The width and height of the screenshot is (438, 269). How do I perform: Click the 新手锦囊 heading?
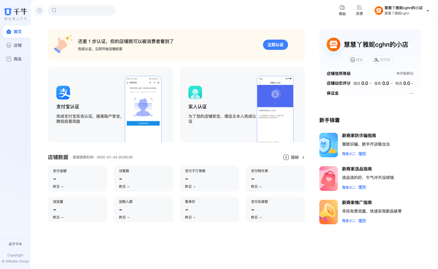click(330, 120)
